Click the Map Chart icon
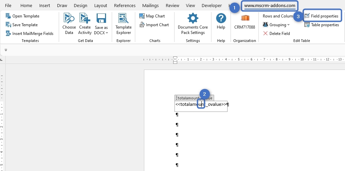 pyautogui.click(x=142, y=16)
